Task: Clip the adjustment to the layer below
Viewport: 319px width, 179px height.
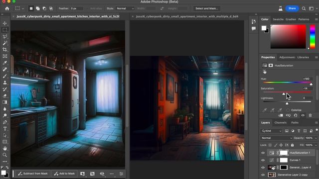Action: click(281, 115)
